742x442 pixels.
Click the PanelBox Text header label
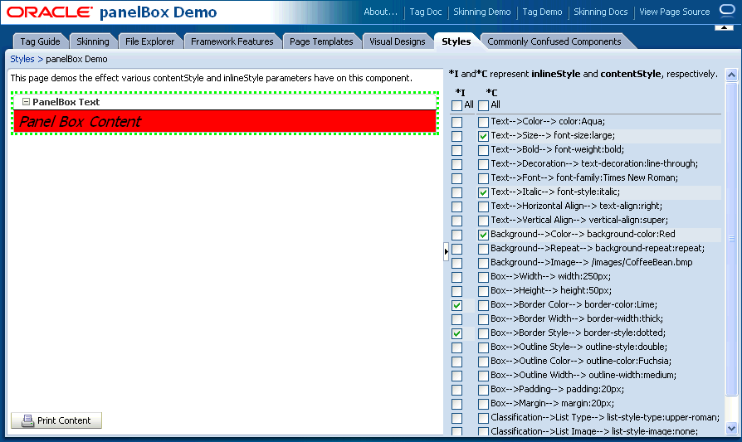tap(66, 102)
